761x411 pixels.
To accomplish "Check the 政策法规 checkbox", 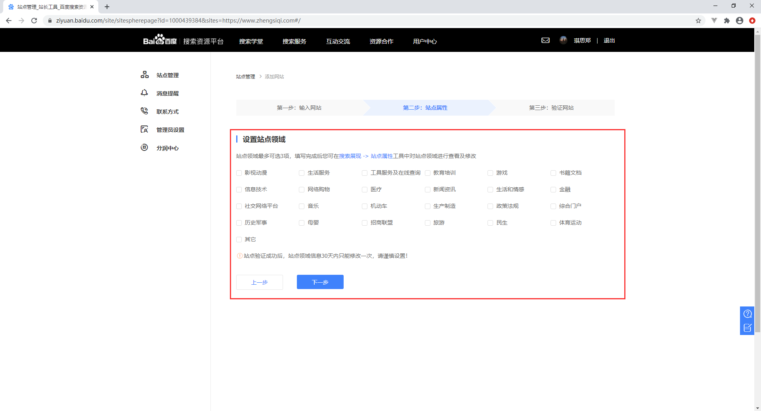I will click(x=490, y=206).
